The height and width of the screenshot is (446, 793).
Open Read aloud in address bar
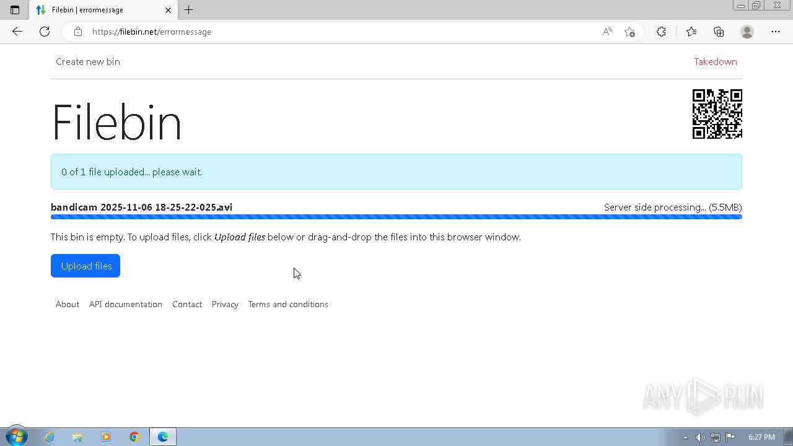click(x=607, y=32)
